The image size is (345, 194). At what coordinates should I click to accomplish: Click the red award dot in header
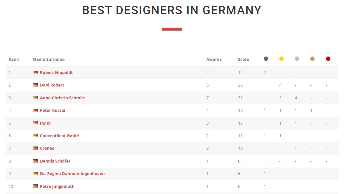tap(328, 59)
